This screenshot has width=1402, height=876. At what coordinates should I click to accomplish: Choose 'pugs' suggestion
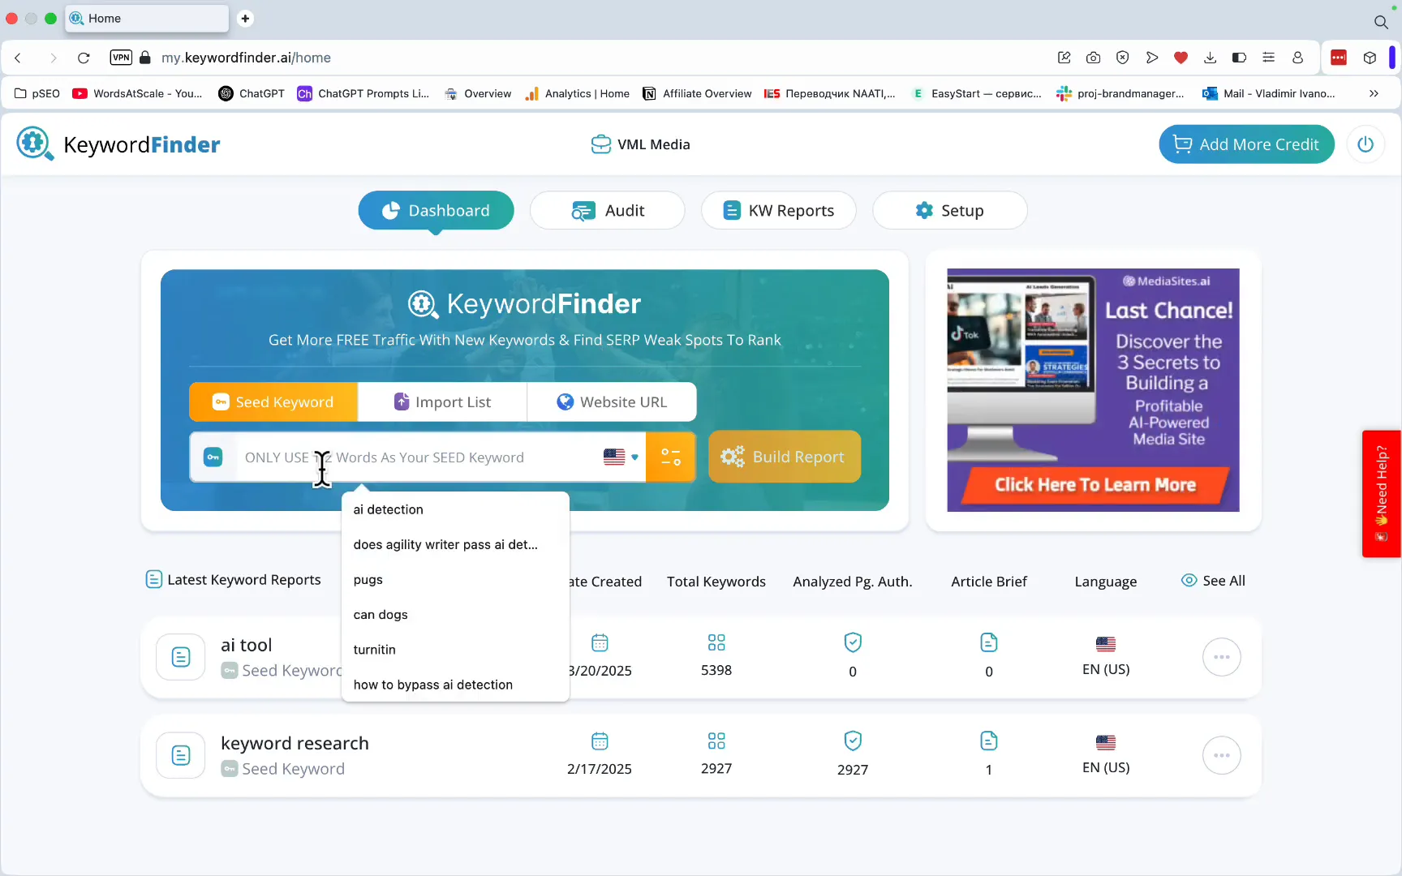coord(456,579)
